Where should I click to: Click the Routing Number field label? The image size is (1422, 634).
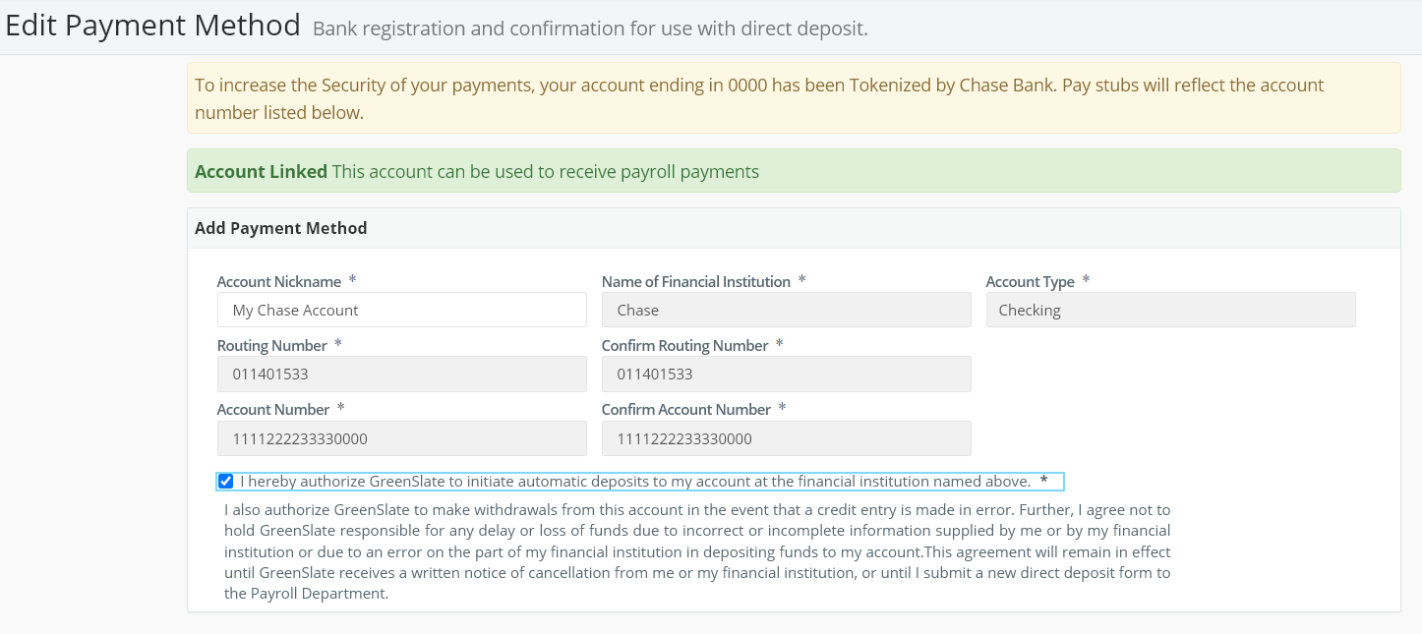point(272,345)
